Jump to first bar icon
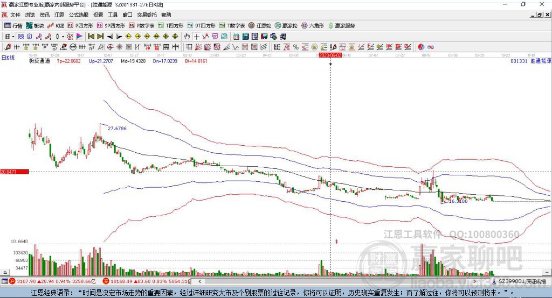 tap(91, 37)
